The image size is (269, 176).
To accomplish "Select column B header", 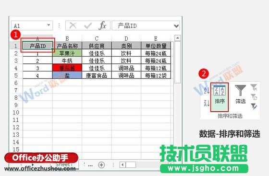I will coord(67,38).
